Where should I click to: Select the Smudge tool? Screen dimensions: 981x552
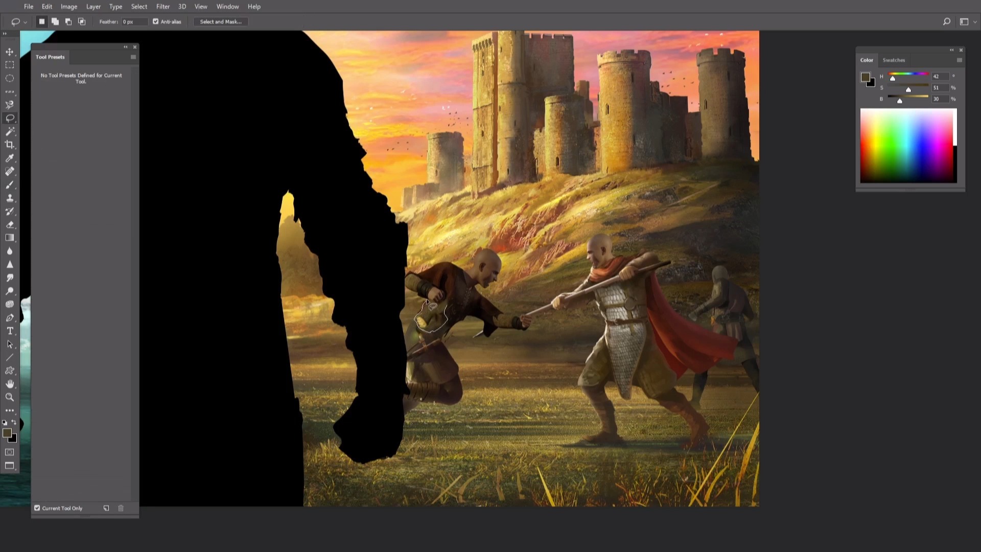coord(10,278)
